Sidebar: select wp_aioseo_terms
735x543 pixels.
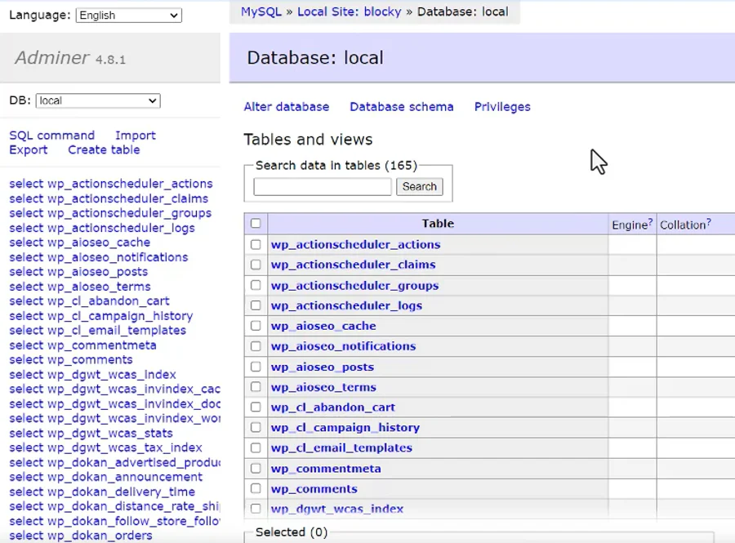(80, 287)
